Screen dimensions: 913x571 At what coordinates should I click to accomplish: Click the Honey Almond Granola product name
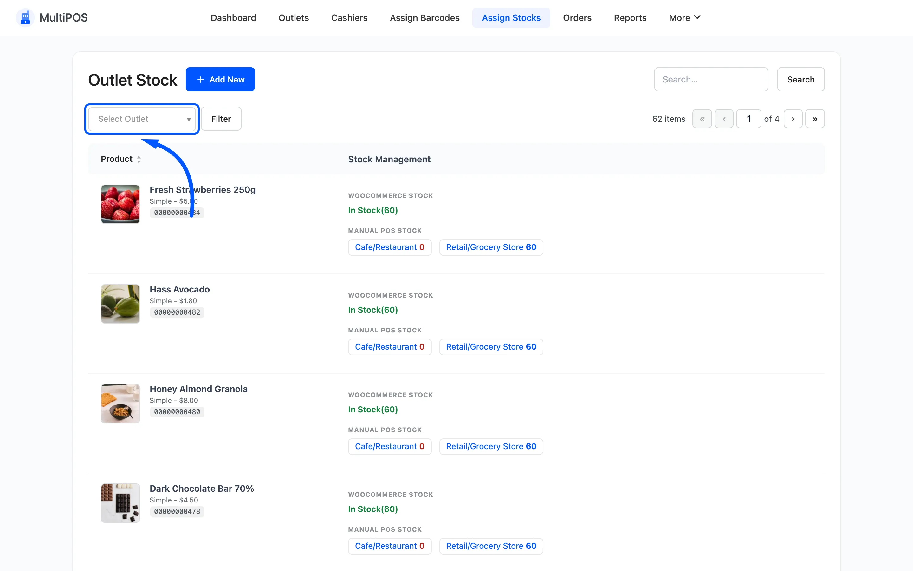click(198, 389)
